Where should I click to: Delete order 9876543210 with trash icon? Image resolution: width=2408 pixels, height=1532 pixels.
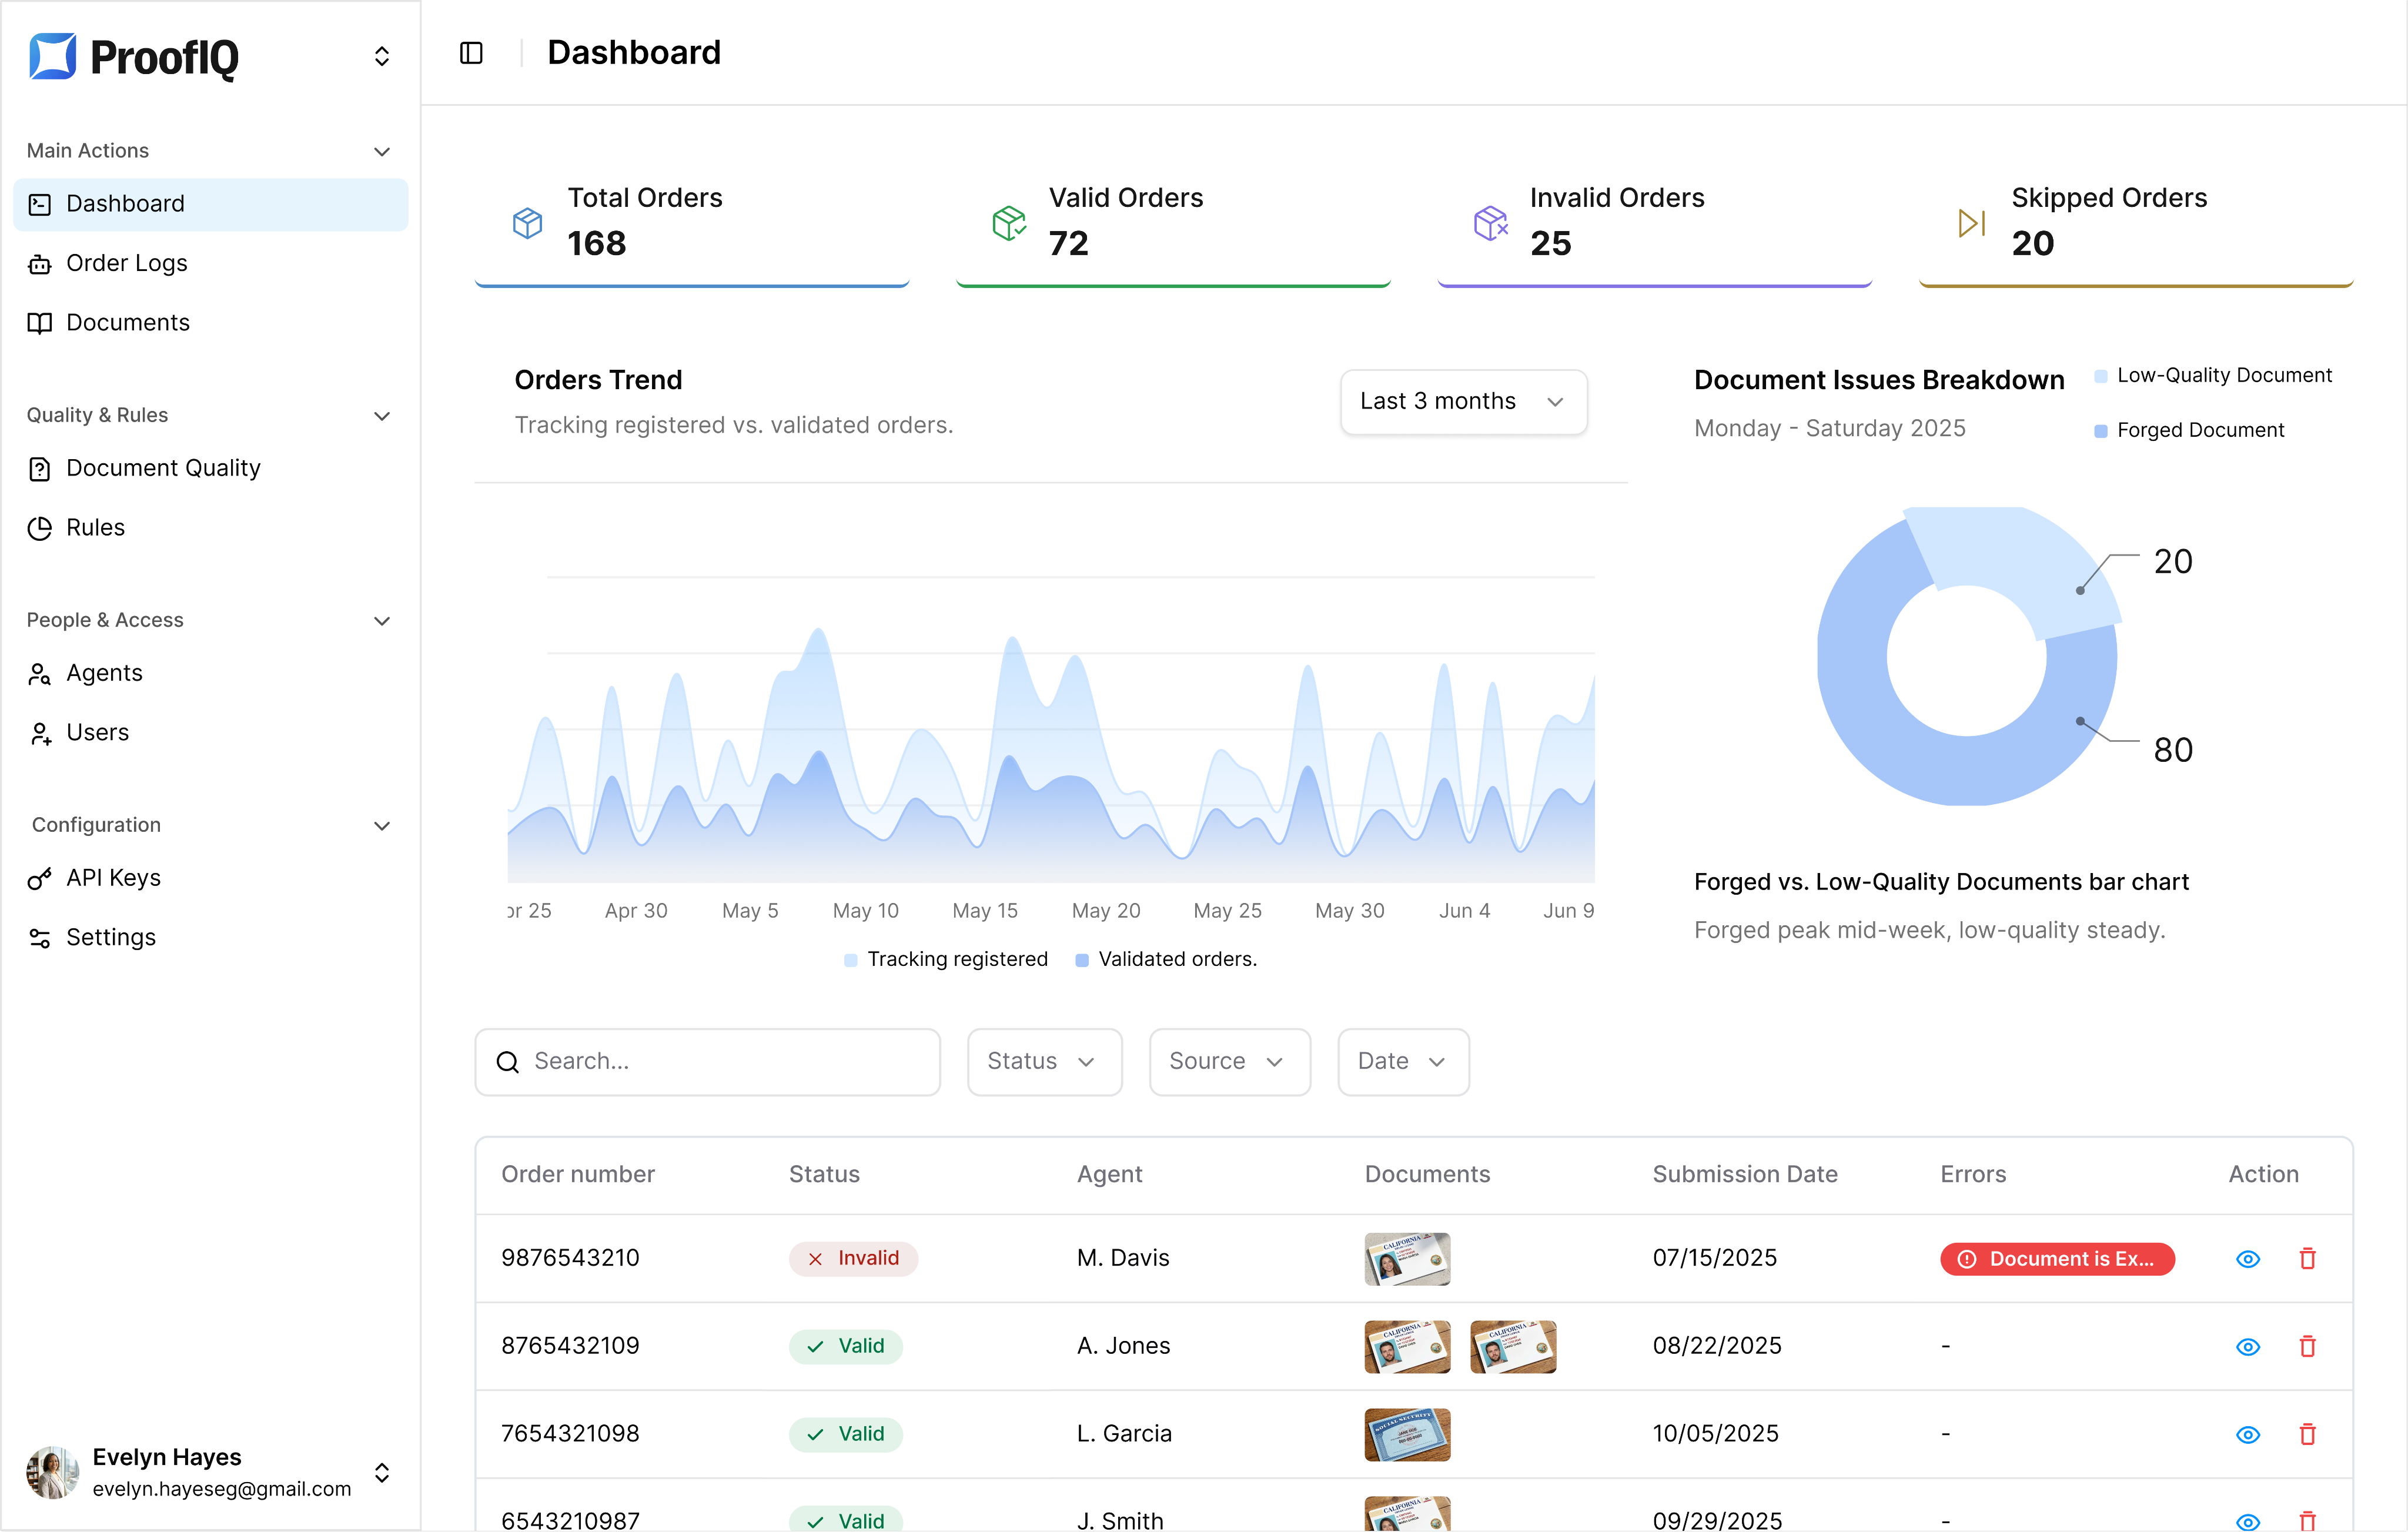(2307, 1258)
